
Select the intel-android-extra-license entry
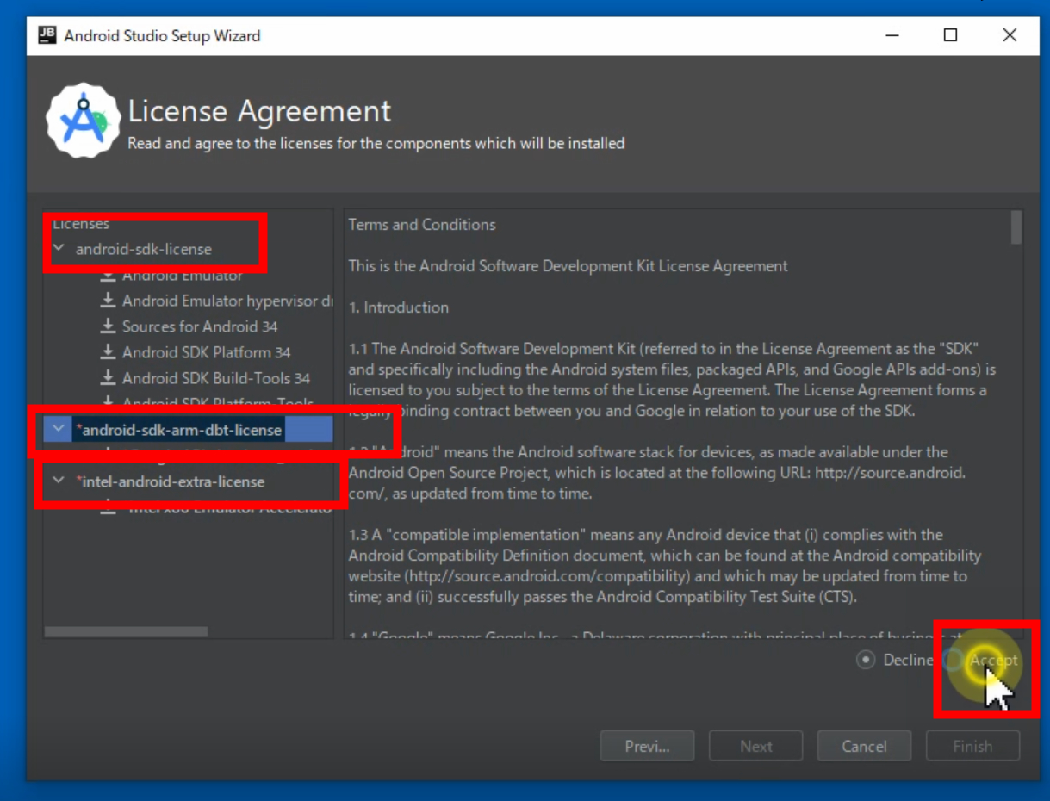coord(172,481)
